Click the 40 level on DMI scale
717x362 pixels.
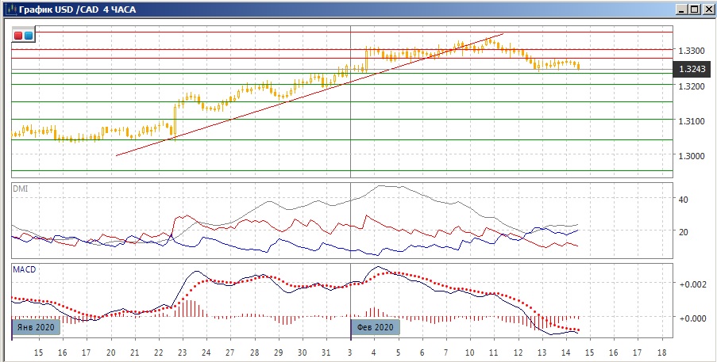click(x=683, y=200)
